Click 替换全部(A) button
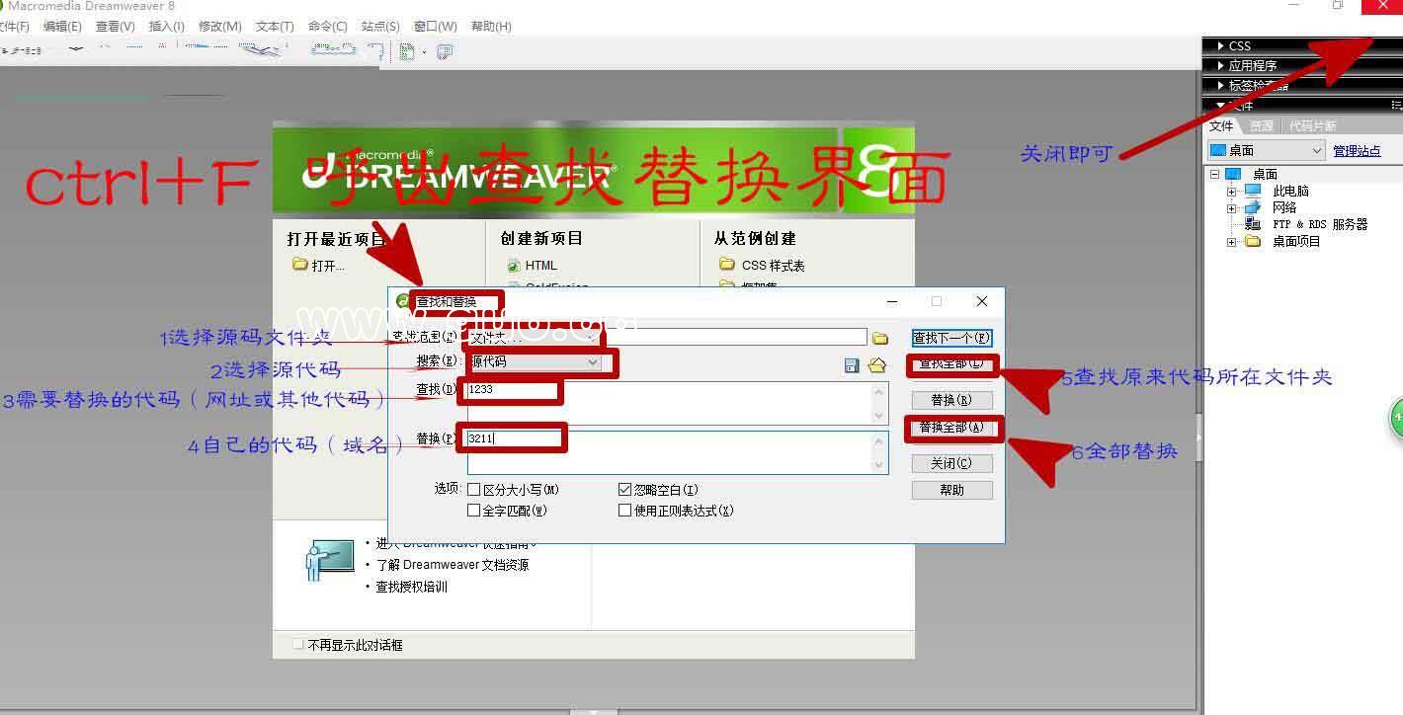 pos(951,428)
